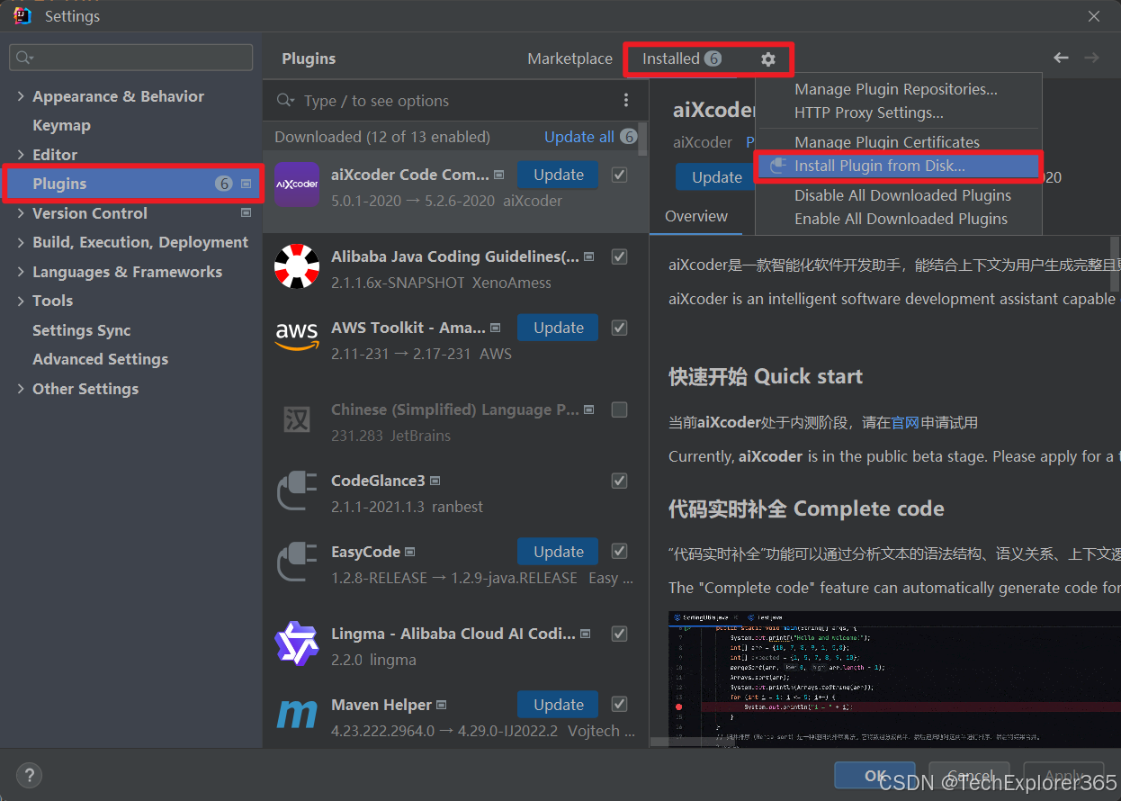Select Settings Sync in settings tree

point(82,330)
